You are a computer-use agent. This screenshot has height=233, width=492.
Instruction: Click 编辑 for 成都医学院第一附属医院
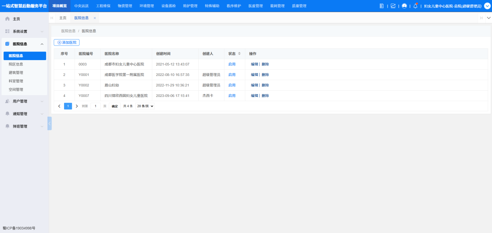[x=254, y=75]
